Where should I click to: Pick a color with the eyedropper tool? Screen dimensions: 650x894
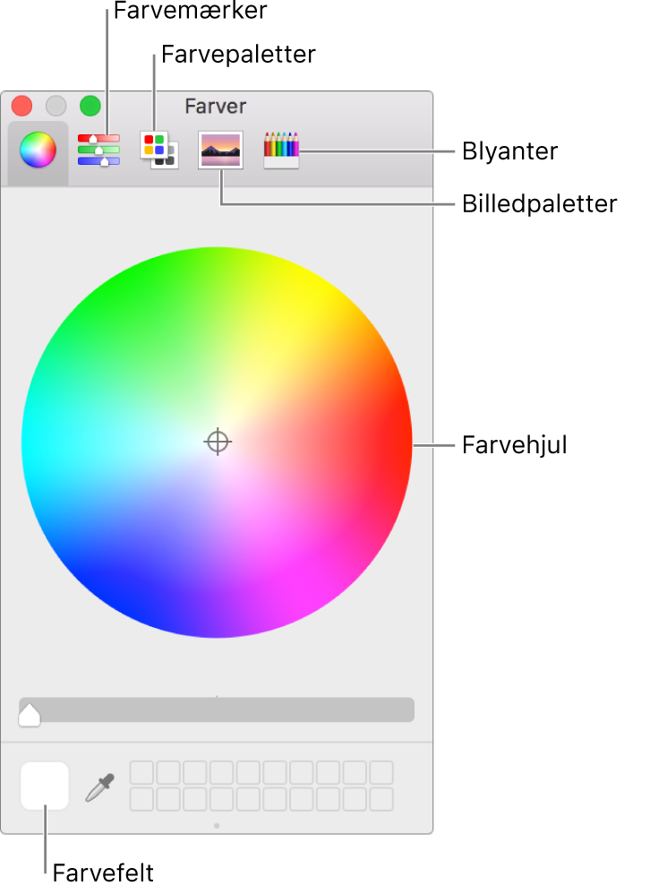coord(100,787)
